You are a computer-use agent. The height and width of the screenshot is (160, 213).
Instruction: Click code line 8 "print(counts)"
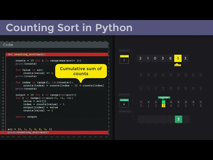click(26, 76)
